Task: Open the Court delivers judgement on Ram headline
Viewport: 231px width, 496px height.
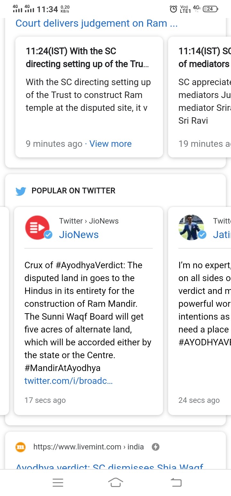Action: point(97,23)
